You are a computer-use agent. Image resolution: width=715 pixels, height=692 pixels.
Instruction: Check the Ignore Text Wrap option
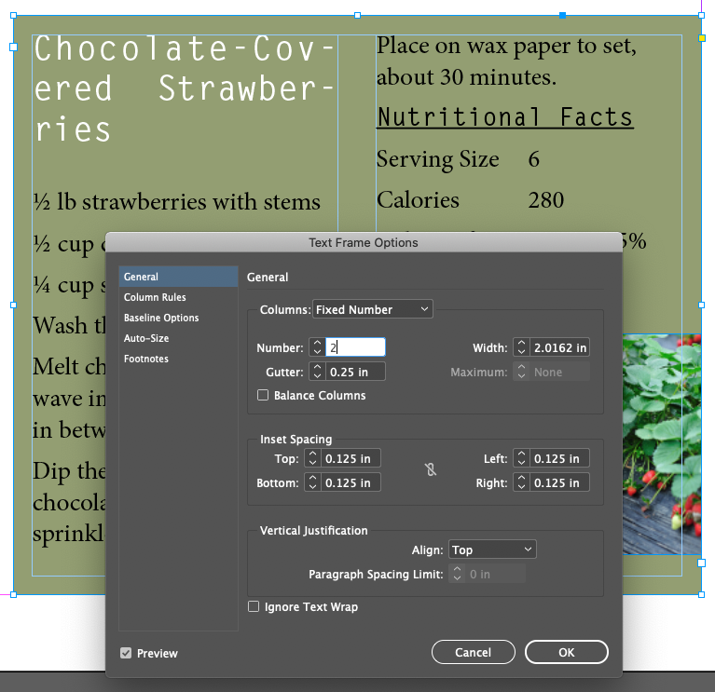(x=254, y=606)
